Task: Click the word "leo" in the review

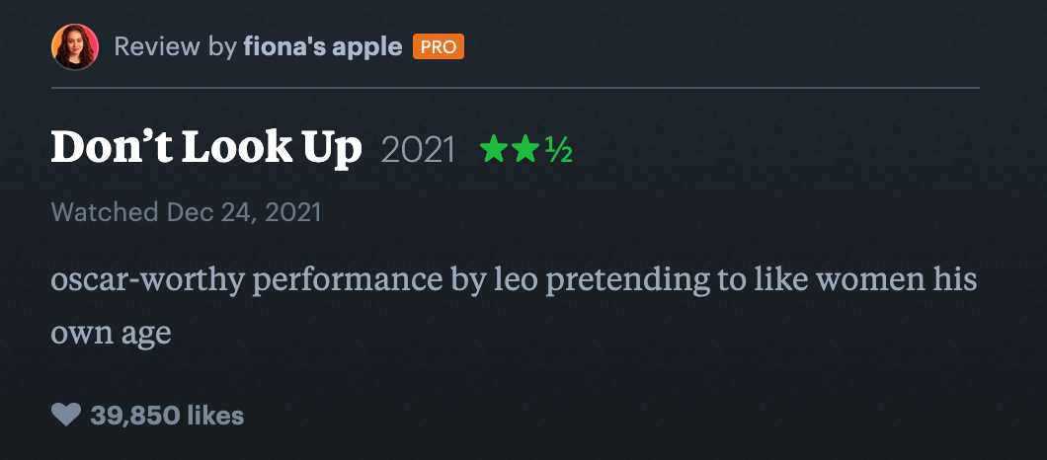Action: click(x=513, y=279)
